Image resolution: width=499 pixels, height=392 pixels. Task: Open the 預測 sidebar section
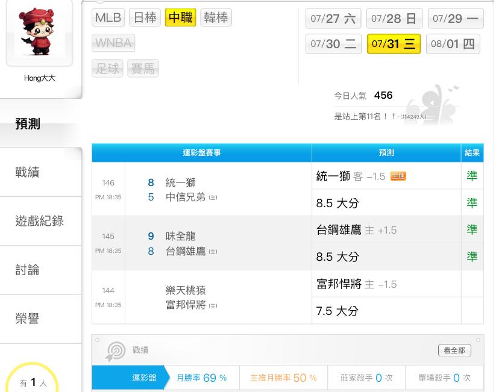pyautogui.click(x=41, y=123)
